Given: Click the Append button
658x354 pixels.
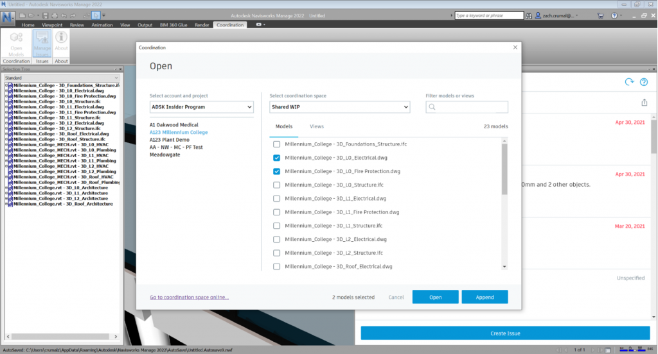Looking at the screenshot, I should [485, 297].
